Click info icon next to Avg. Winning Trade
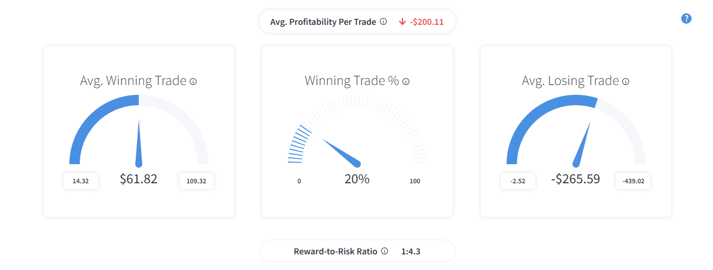Viewport: 713px width, 270px height. pyautogui.click(x=193, y=82)
